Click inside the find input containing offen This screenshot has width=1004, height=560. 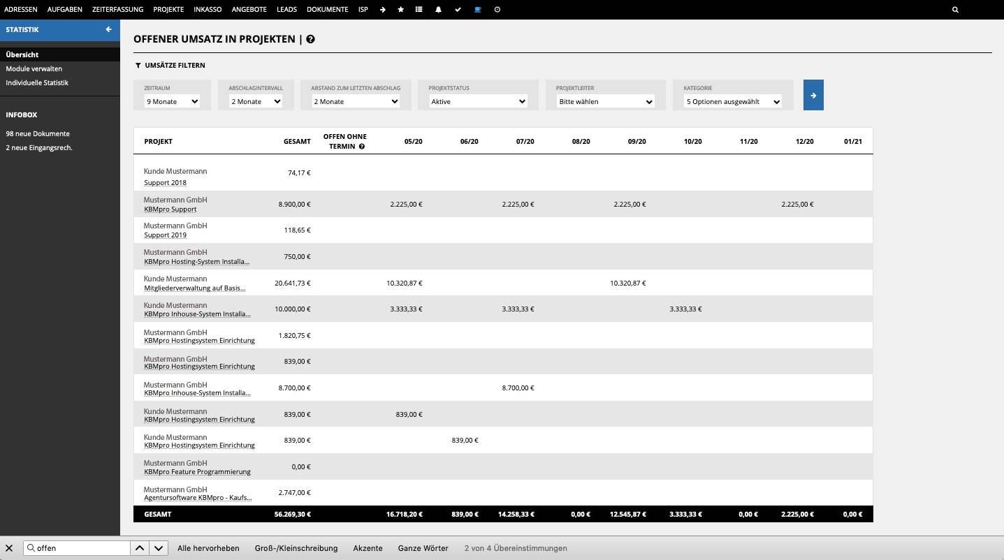click(x=77, y=547)
